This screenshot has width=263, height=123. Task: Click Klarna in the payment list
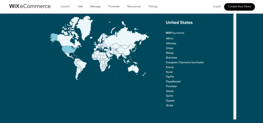170,67
